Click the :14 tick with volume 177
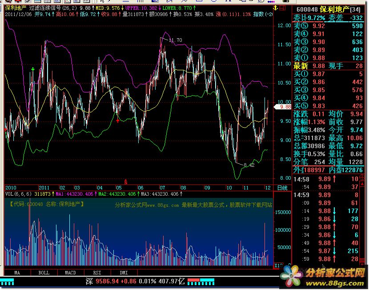 [x=329, y=211]
